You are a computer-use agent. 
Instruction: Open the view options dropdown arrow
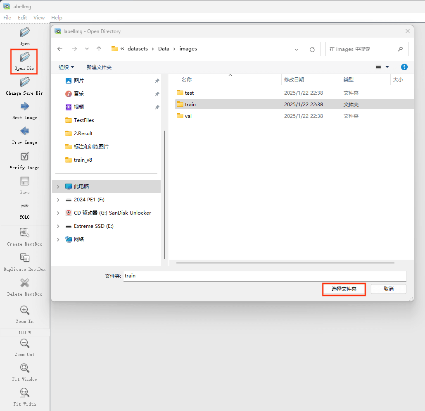[387, 67]
